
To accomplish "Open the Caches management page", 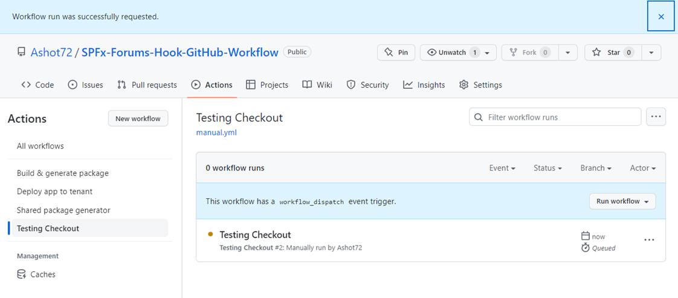I will pyautogui.click(x=43, y=274).
